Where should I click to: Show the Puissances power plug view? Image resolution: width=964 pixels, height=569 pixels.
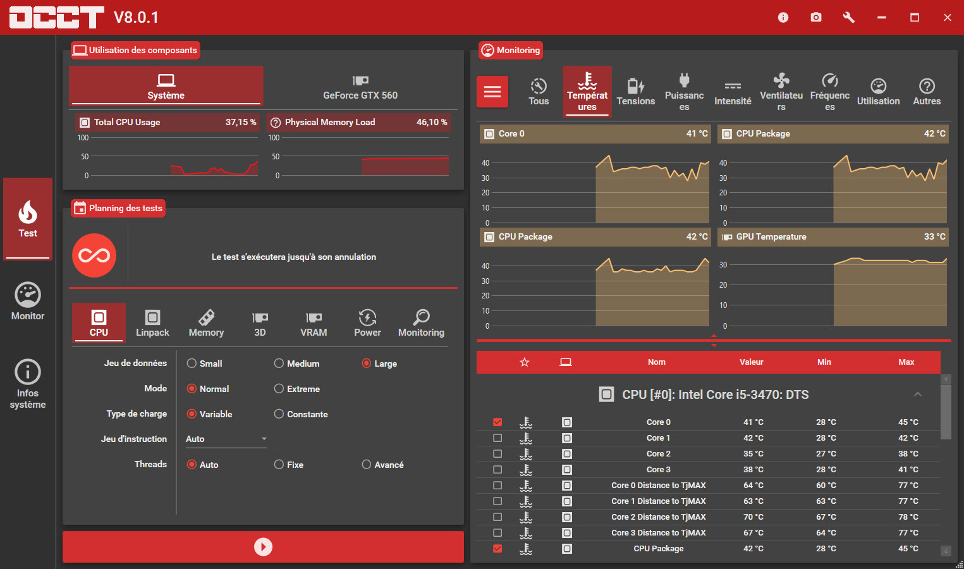click(x=684, y=92)
